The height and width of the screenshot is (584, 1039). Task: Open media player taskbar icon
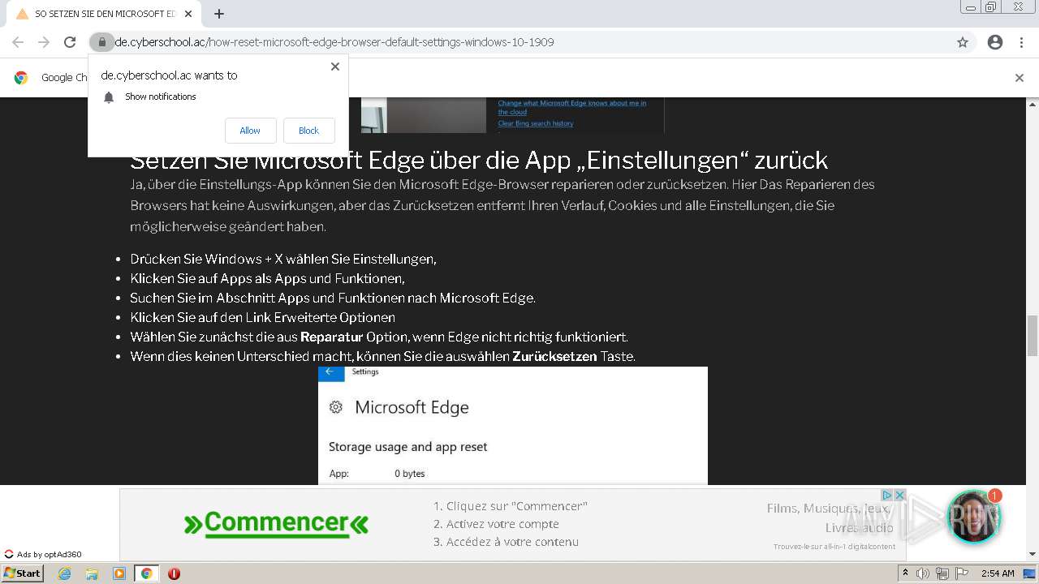(119, 573)
